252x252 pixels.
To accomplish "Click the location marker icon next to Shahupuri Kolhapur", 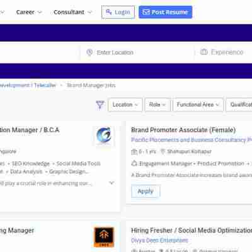I will (163, 151).
